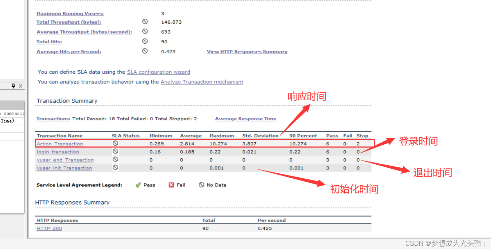Image resolution: width=491 pixels, height=250 pixels.
Task: Click HTTP Responses Summary heading
Action: pyautogui.click(x=72, y=203)
